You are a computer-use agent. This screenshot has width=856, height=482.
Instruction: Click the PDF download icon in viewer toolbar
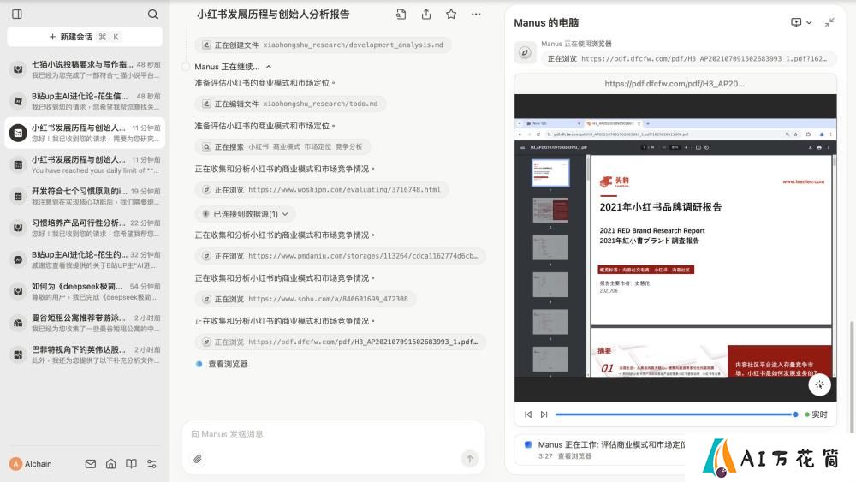click(x=810, y=147)
